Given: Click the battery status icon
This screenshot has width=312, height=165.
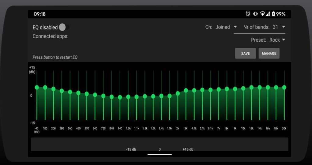Looking at the screenshot, I should (273, 14).
